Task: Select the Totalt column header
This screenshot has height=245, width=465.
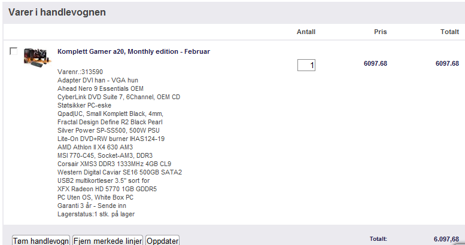Action: [449, 32]
